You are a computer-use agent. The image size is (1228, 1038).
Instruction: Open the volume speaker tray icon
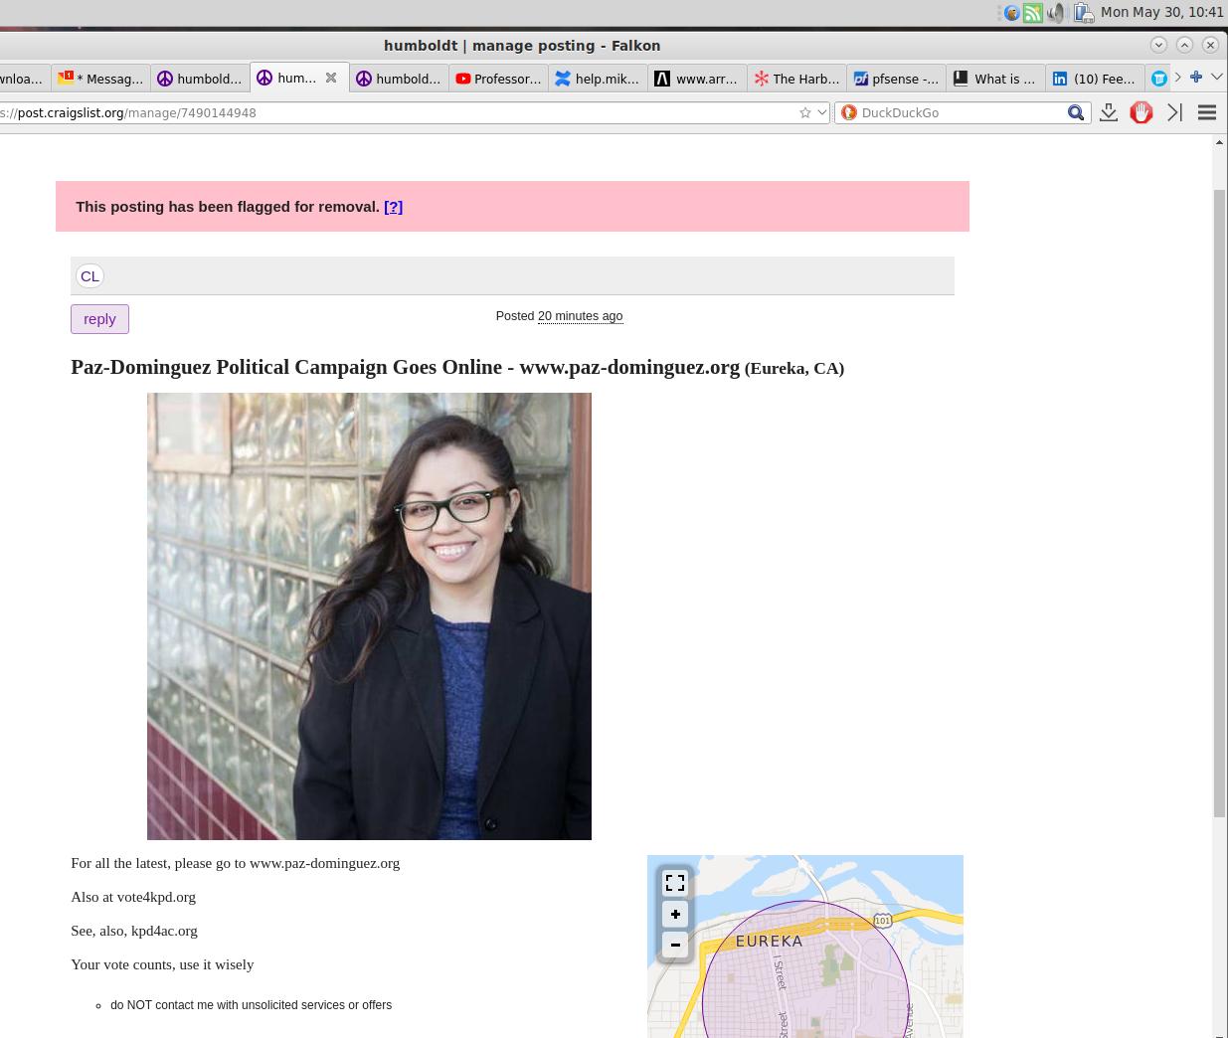tap(1056, 13)
